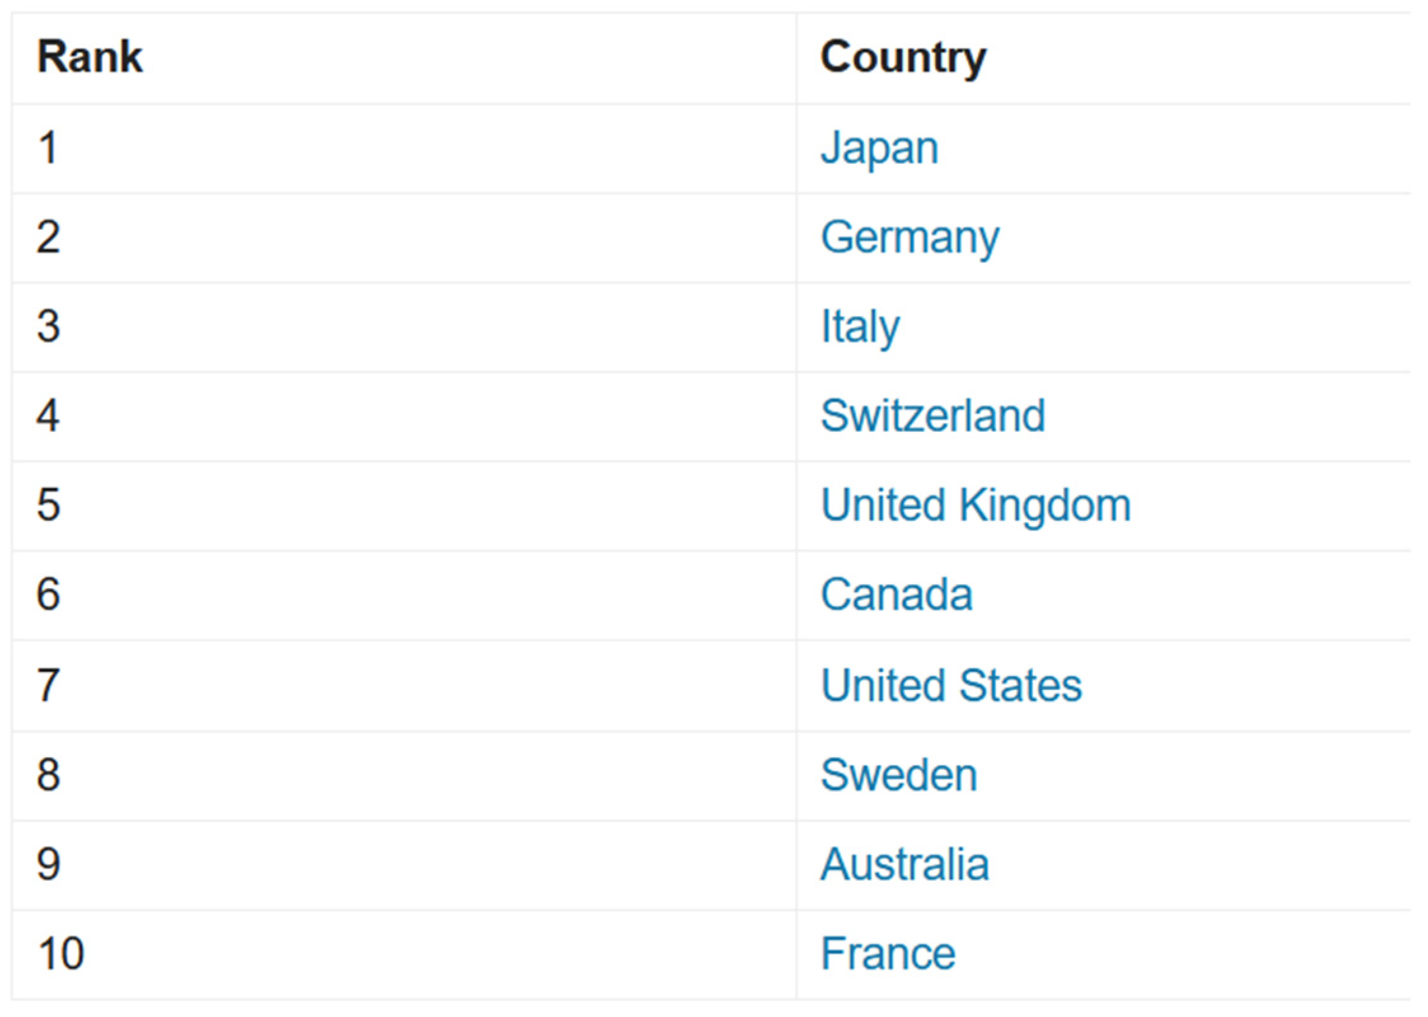Open the Japan country link
Image resolution: width=1428 pixels, height=1017 pixels.
[879, 148]
